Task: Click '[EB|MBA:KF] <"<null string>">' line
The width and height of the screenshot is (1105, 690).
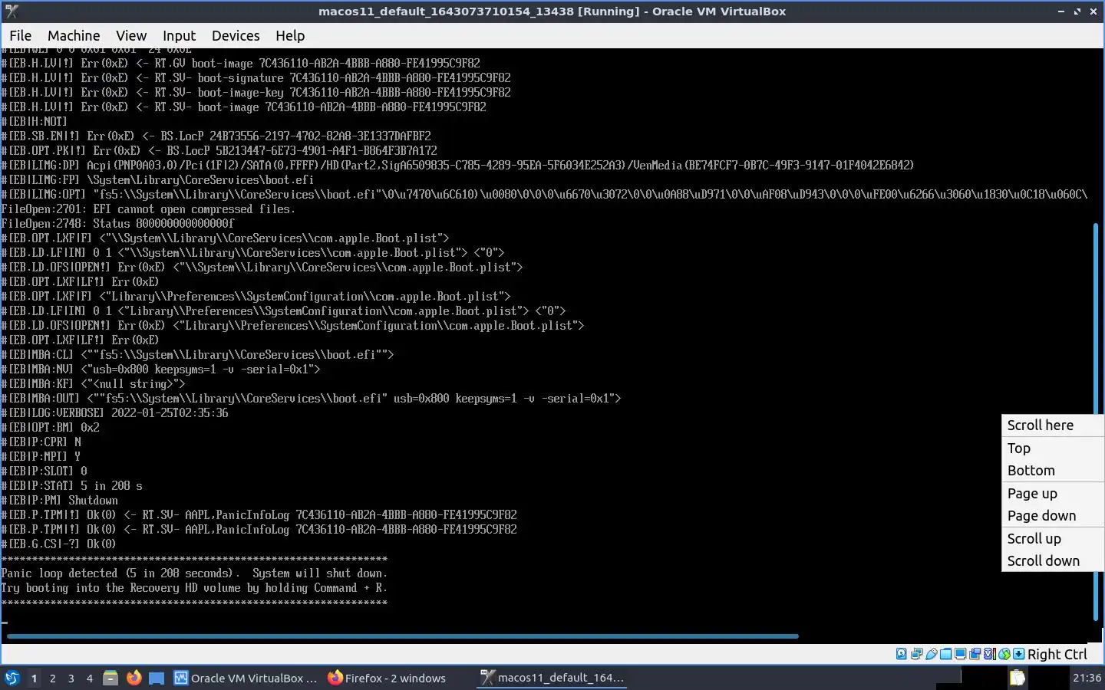Action: (x=94, y=384)
